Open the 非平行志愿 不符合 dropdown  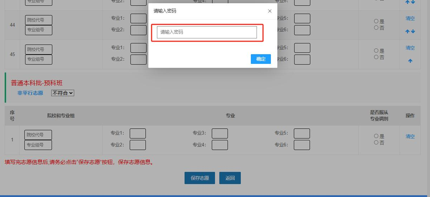click(63, 93)
